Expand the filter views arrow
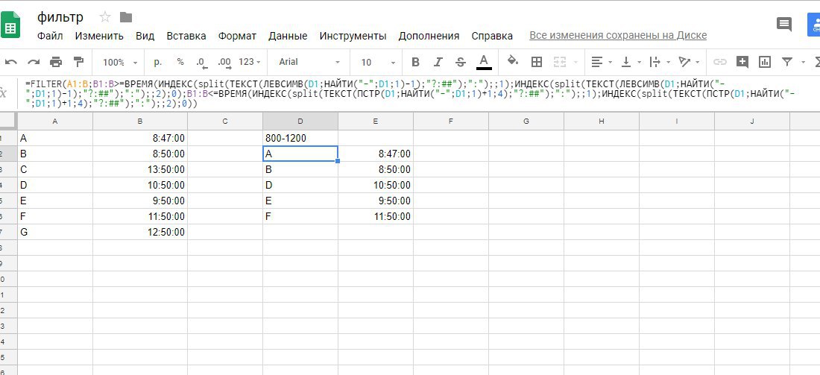Screen dimensions: 820x375 click(804, 62)
